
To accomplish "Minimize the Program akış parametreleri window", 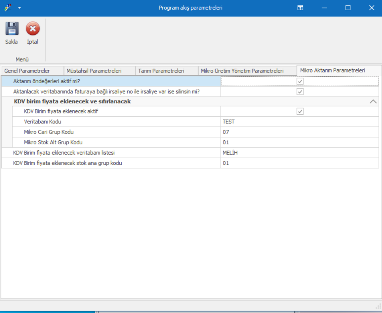I will pyautogui.click(x=324, y=8).
